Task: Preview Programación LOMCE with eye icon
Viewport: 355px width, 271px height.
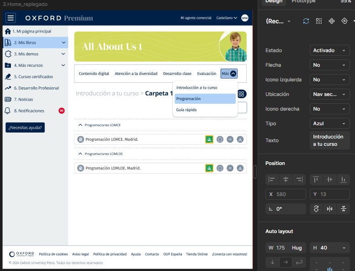Action: [230, 139]
